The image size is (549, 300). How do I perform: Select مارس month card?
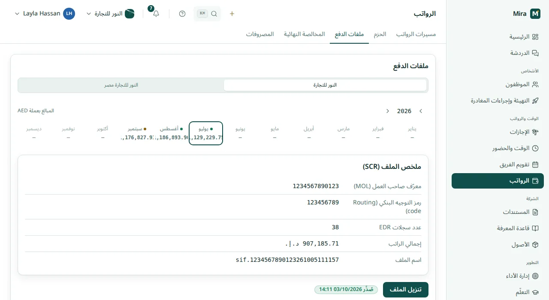tap(344, 133)
